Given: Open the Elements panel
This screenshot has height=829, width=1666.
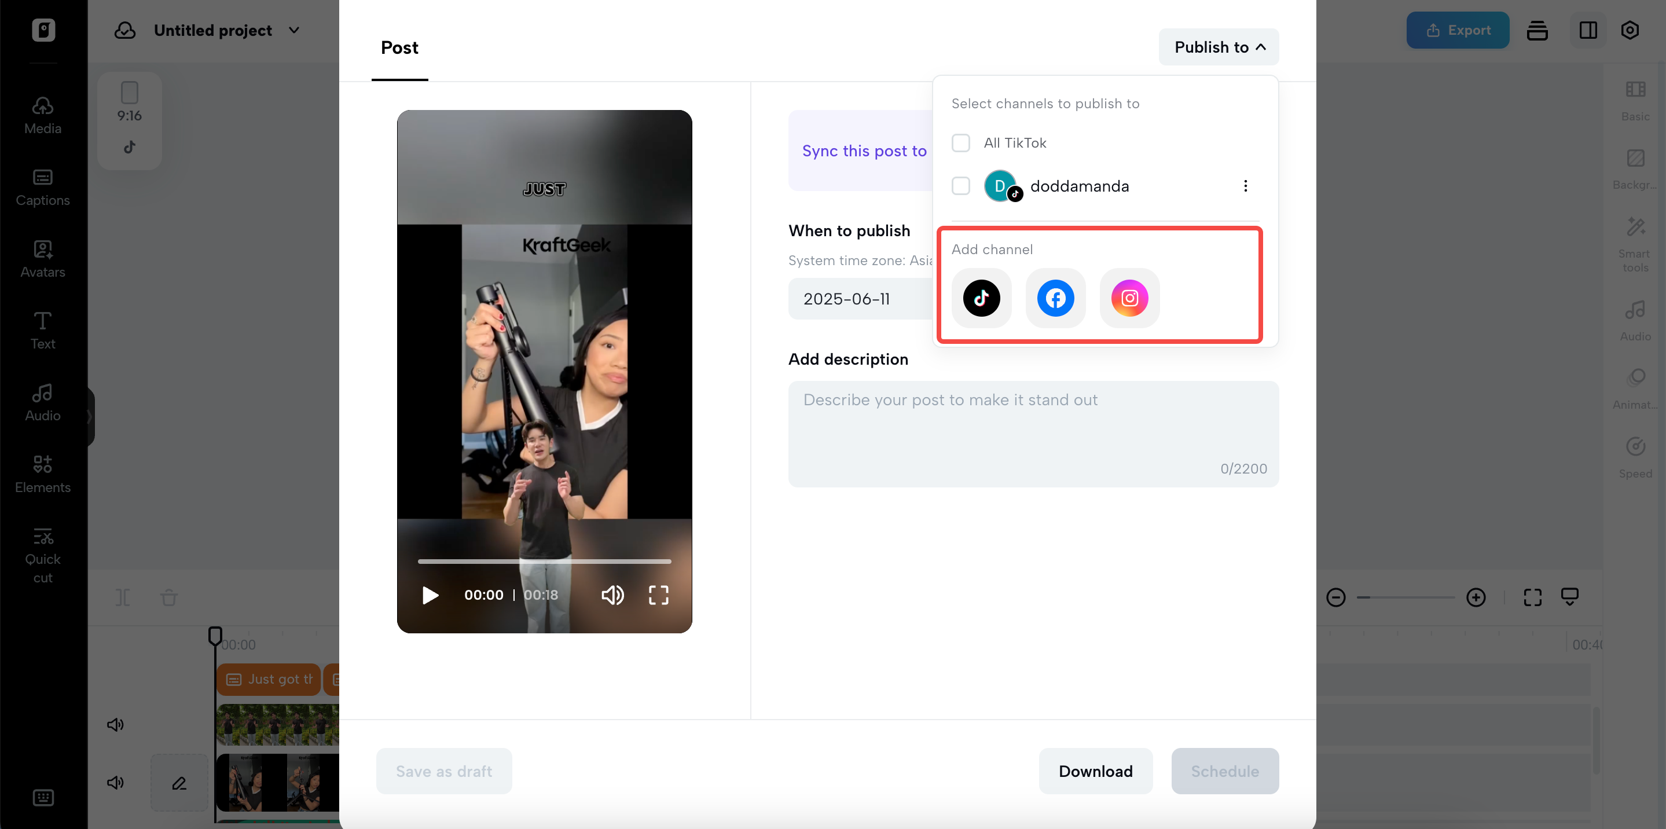Looking at the screenshot, I should (x=42, y=474).
